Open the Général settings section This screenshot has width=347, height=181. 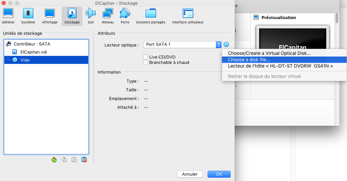pyautogui.click(x=8, y=16)
